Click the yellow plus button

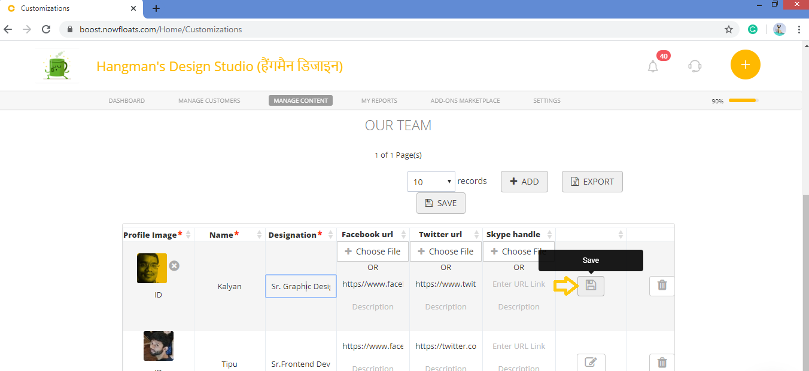(x=745, y=65)
